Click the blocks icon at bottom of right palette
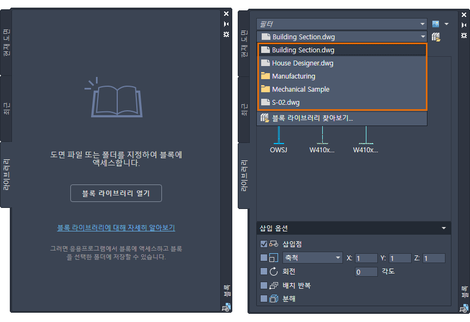470x322 pixels. tap(464, 308)
